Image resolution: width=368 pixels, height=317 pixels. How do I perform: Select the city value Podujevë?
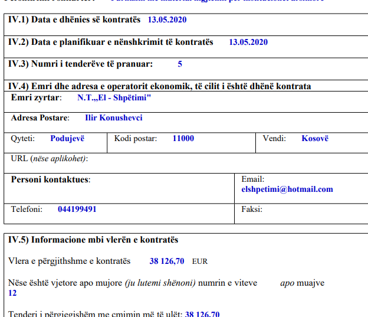click(x=67, y=138)
